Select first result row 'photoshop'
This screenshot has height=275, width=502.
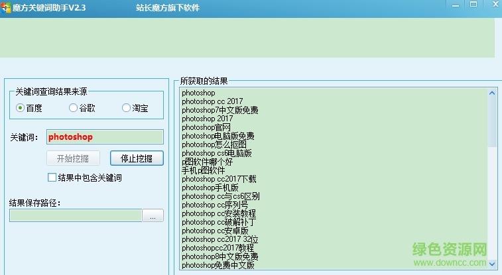point(198,93)
